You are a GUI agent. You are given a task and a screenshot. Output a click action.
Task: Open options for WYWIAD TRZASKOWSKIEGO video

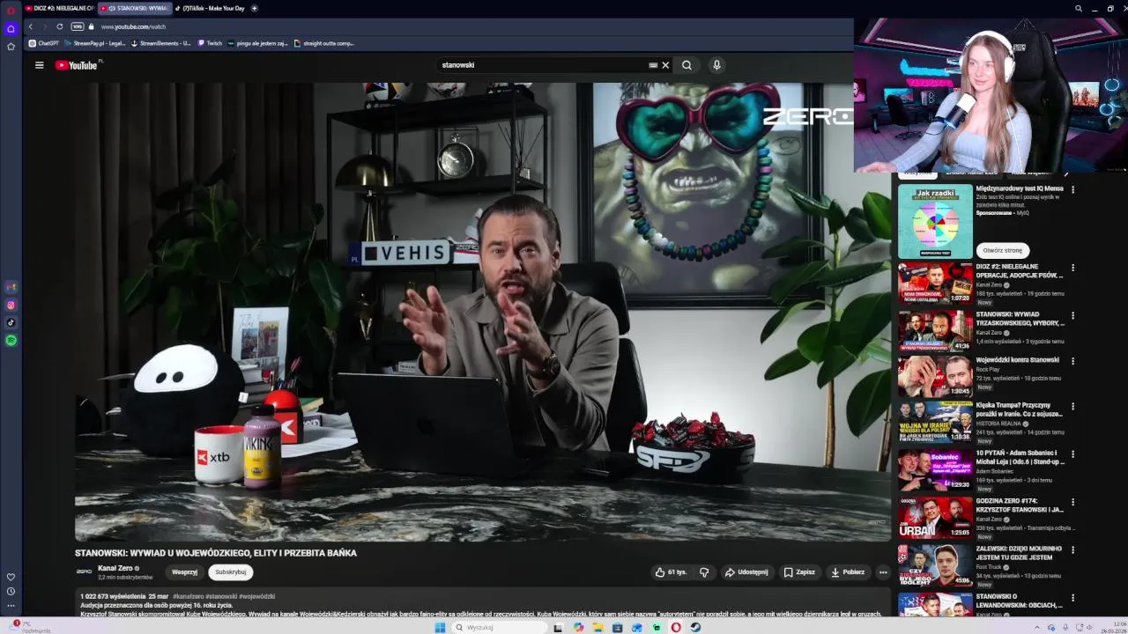(x=1072, y=314)
